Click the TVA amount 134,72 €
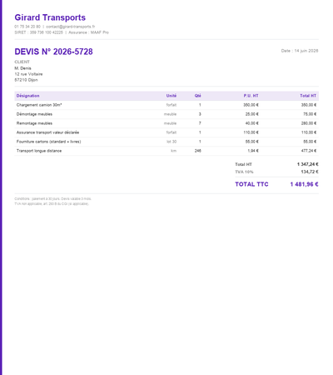This screenshot has height=375, width=333. (310, 172)
